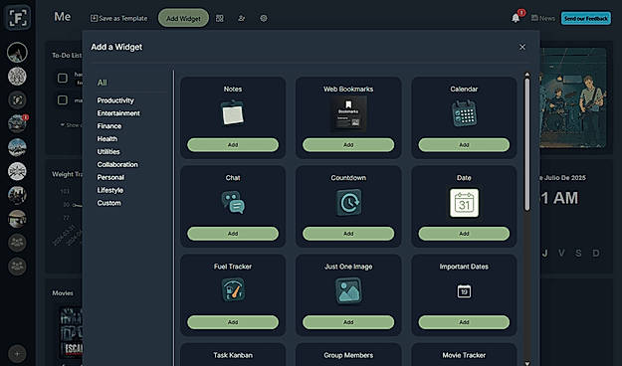The image size is (622, 366).
Task: Filter widgets by Productivity
Action: tap(115, 100)
